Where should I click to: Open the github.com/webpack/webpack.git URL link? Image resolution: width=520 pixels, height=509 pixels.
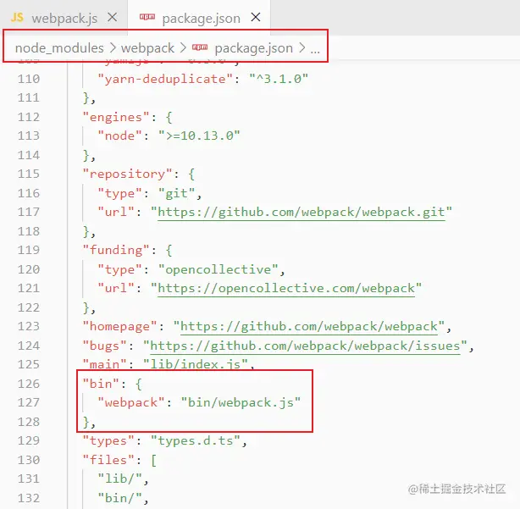[x=301, y=212]
